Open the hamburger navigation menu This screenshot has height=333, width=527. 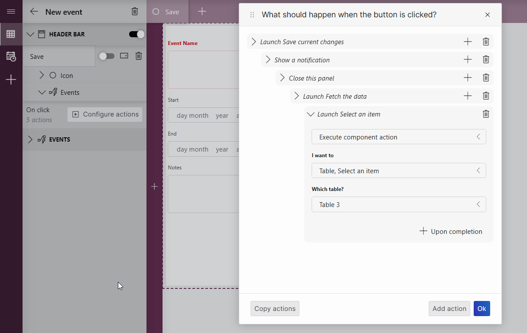click(11, 12)
